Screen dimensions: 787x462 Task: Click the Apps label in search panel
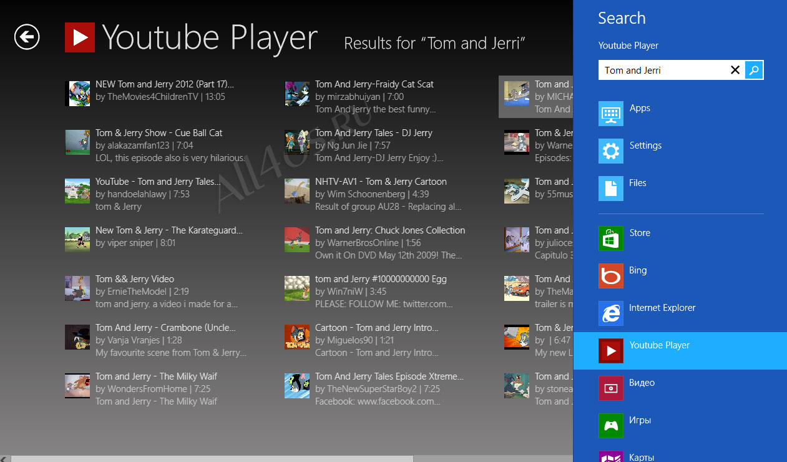click(640, 108)
